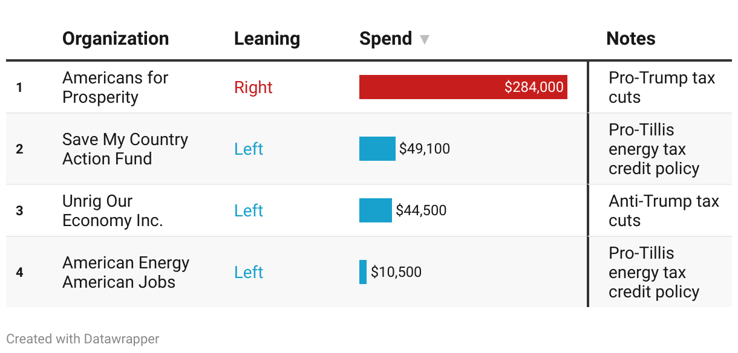
Task: Sort table by Organization column header
Action: pyautogui.click(x=116, y=39)
